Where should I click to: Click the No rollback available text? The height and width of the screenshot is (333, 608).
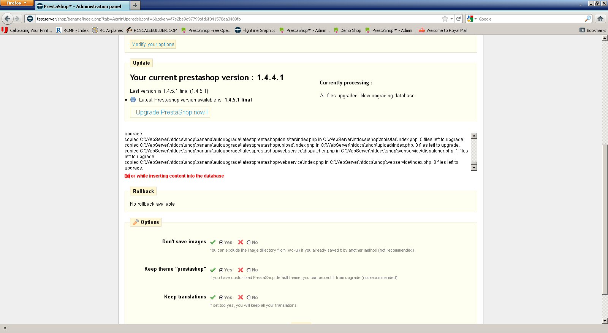152,204
